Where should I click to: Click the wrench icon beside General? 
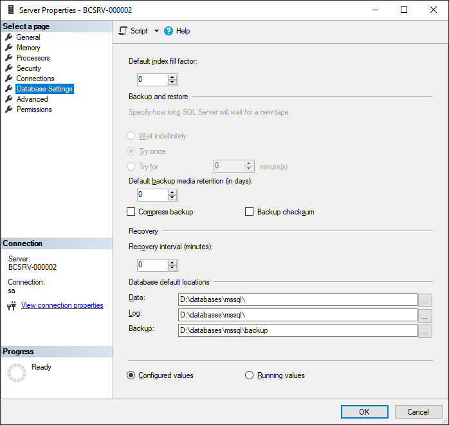pos(9,37)
